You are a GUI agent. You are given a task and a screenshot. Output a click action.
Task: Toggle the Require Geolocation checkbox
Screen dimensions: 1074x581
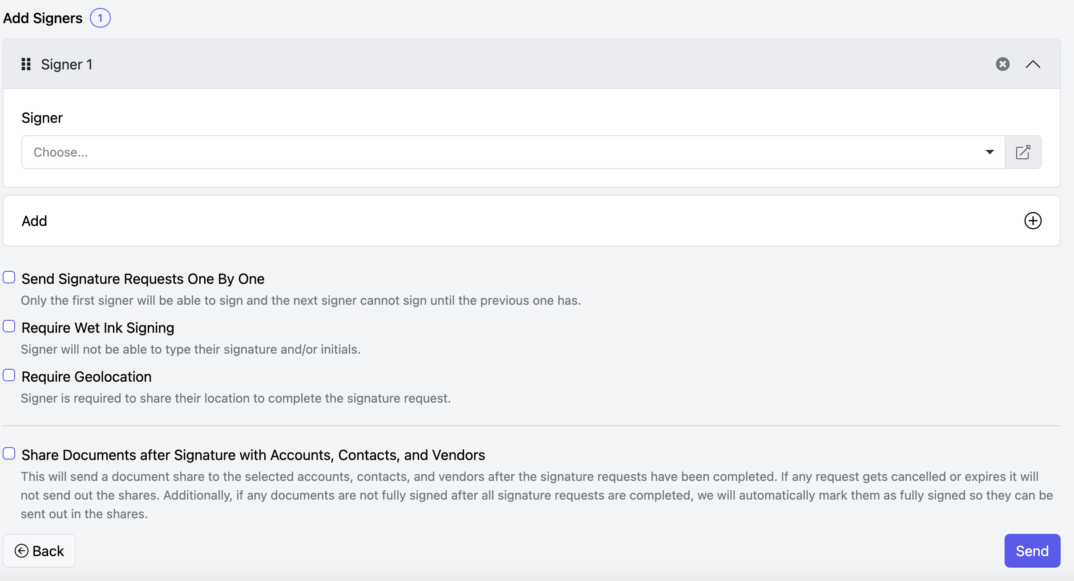[x=9, y=375]
